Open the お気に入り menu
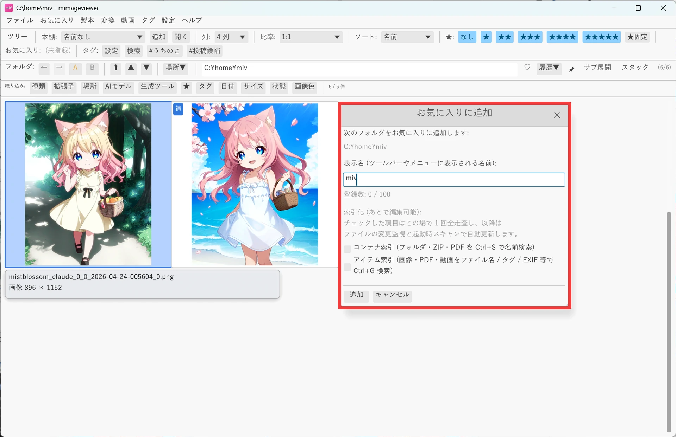Screen dimensions: 676x437 tap(57, 20)
